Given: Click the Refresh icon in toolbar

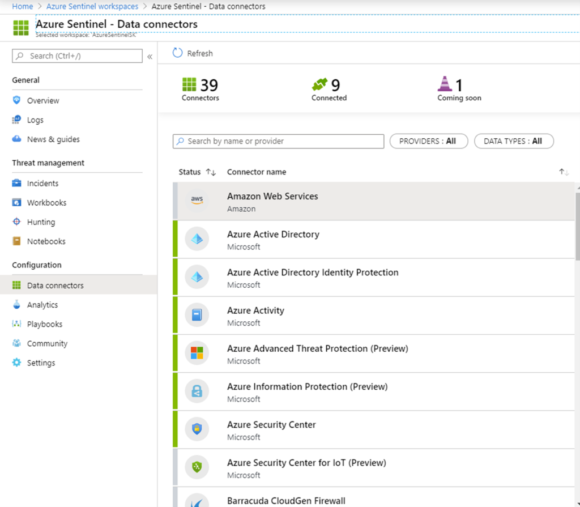Looking at the screenshot, I should tap(178, 53).
